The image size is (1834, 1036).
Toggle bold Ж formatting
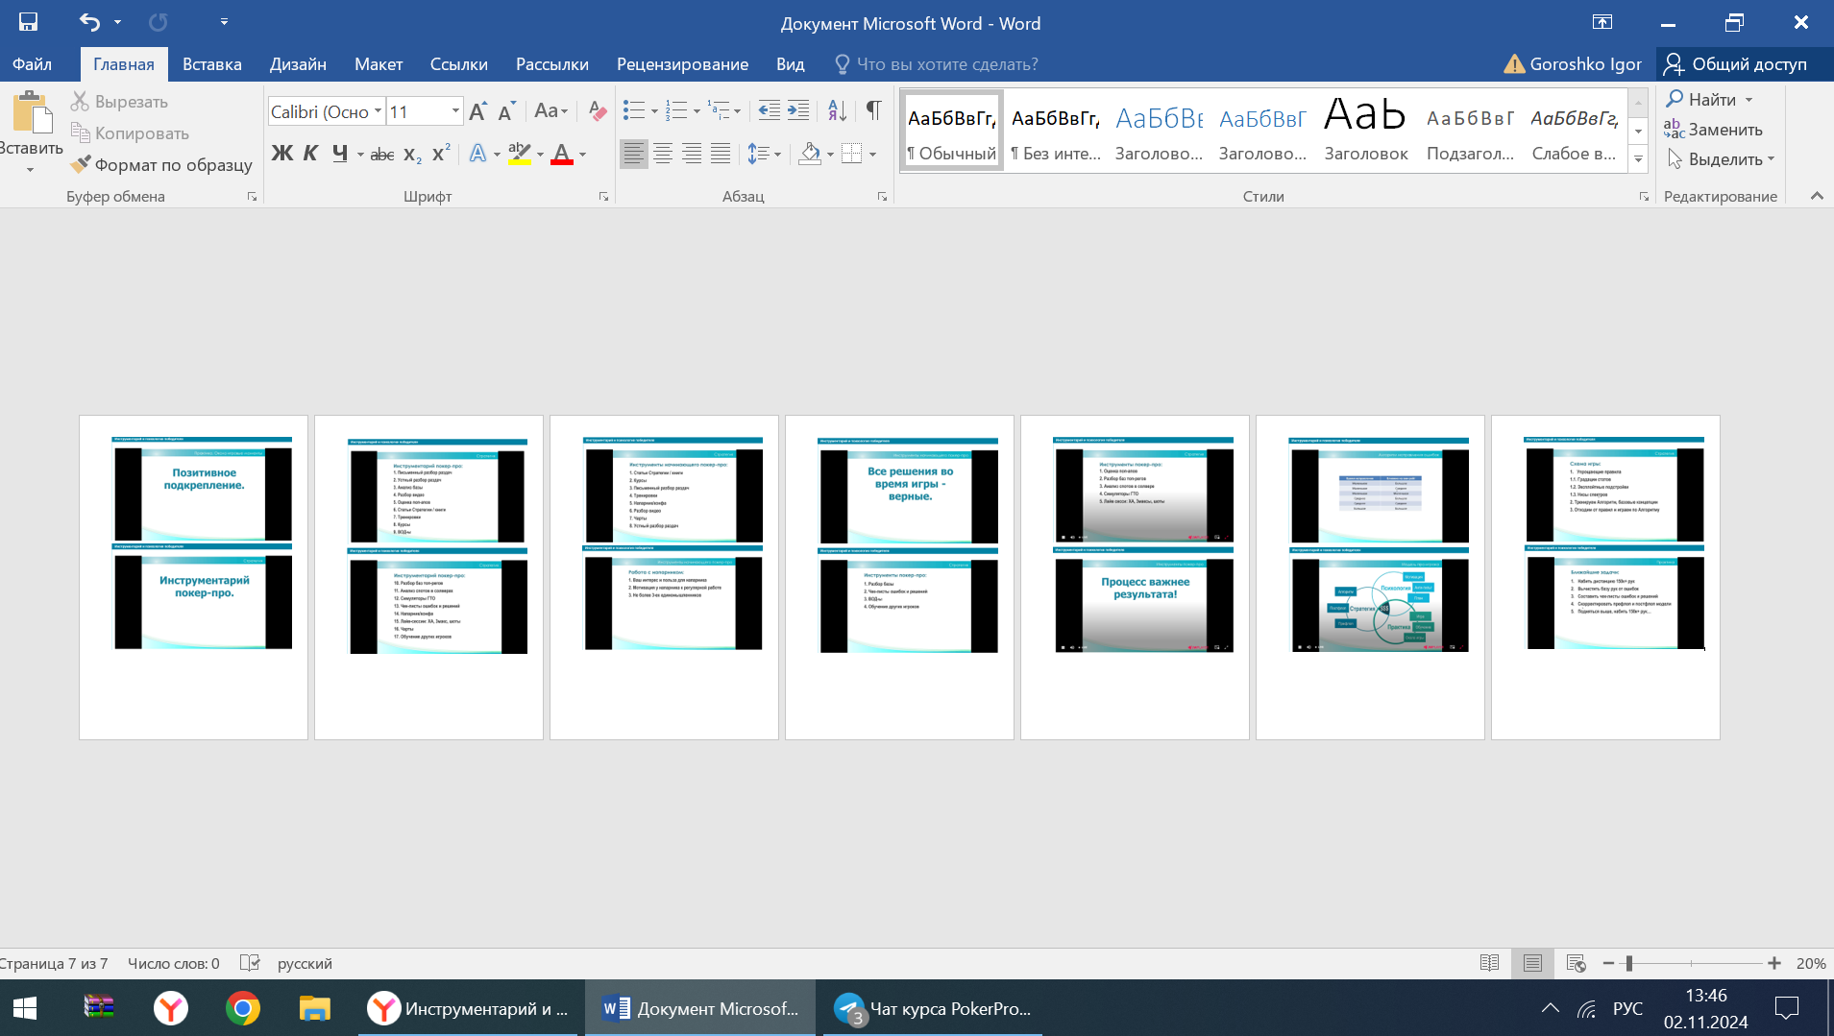coord(281,154)
